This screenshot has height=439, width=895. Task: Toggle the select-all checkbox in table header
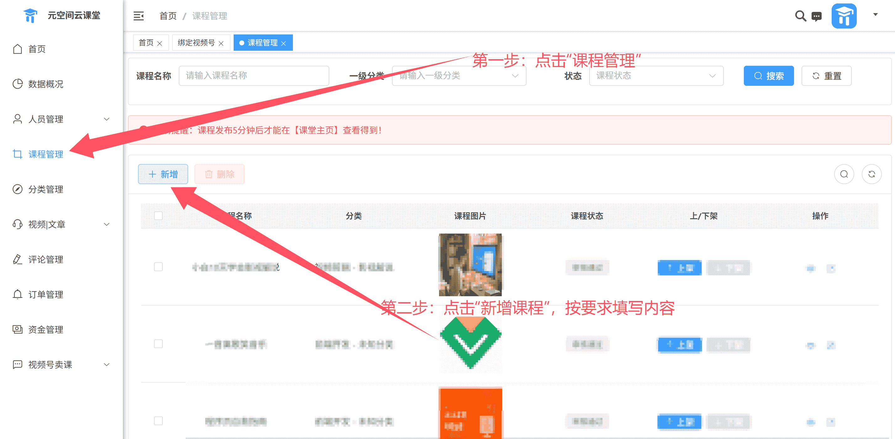158,215
